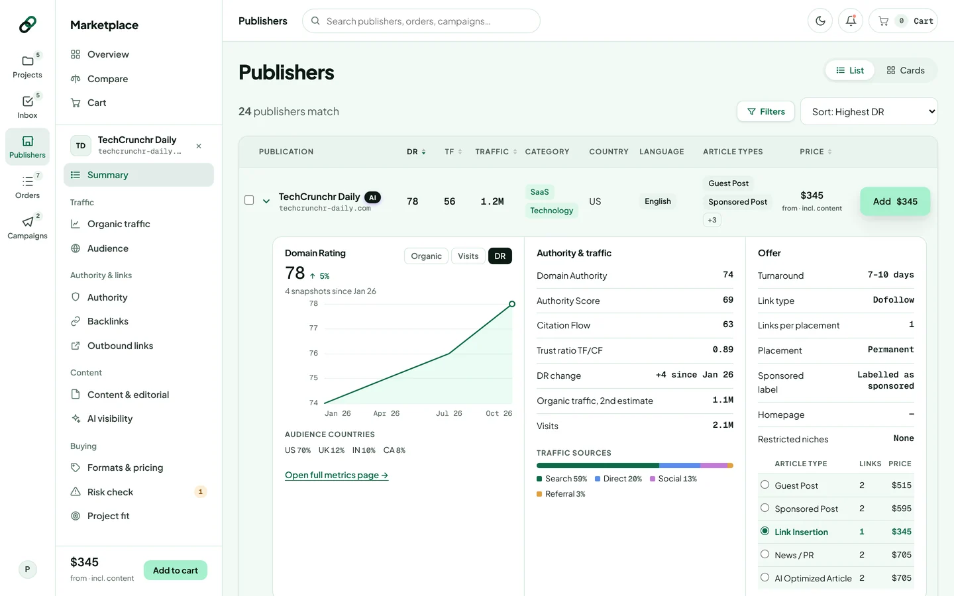Image resolution: width=954 pixels, height=596 pixels.
Task: Open full metrics page link
Action: pyautogui.click(x=337, y=475)
